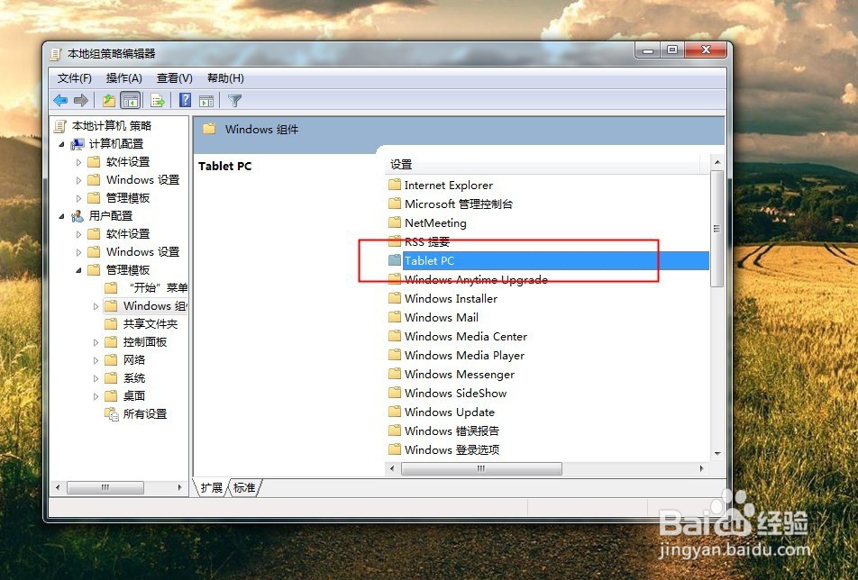
Task: Select Windows 登录选项 in the list
Action: [452, 450]
